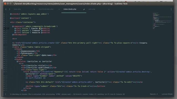
Task: Click the Действие table header line
Action: (37, 55)
